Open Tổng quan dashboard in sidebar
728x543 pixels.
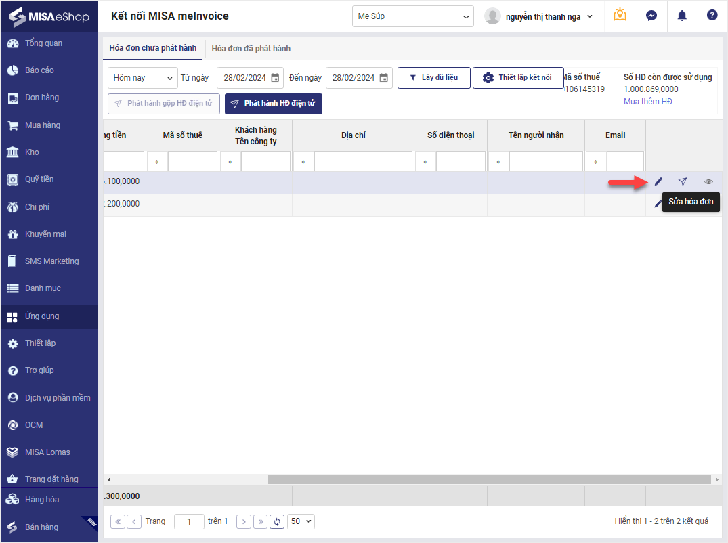(x=49, y=43)
